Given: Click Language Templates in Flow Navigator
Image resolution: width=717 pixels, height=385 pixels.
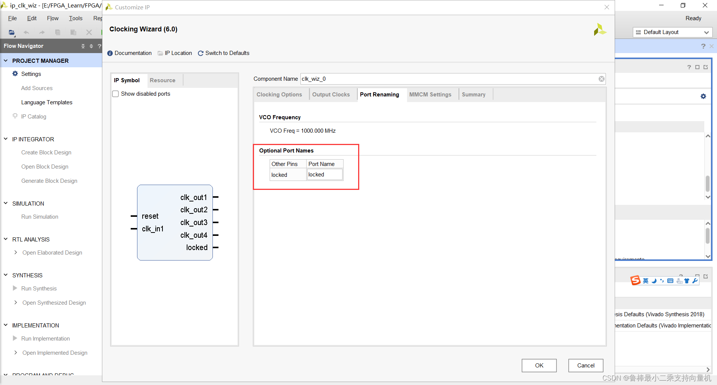Looking at the screenshot, I should (x=47, y=102).
